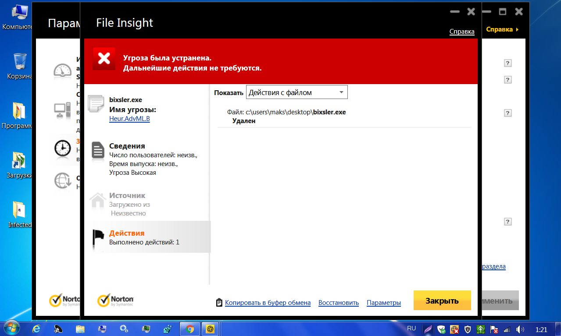Click the Norton logo in File Insight

pyautogui.click(x=115, y=300)
